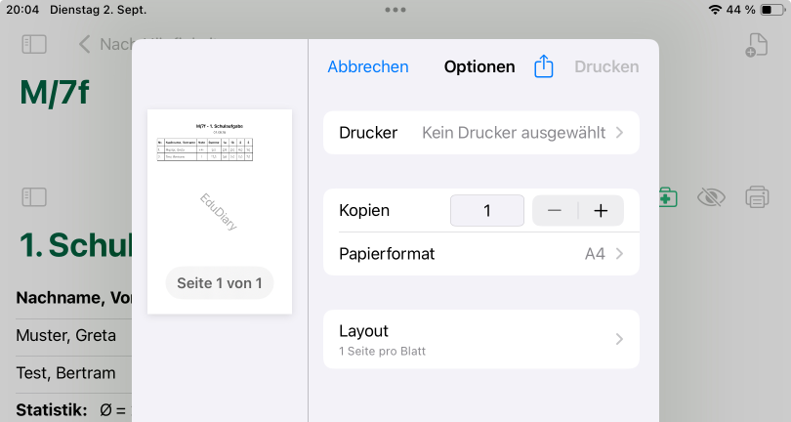
Task: Click the new document icon at top right
Action: (x=755, y=45)
